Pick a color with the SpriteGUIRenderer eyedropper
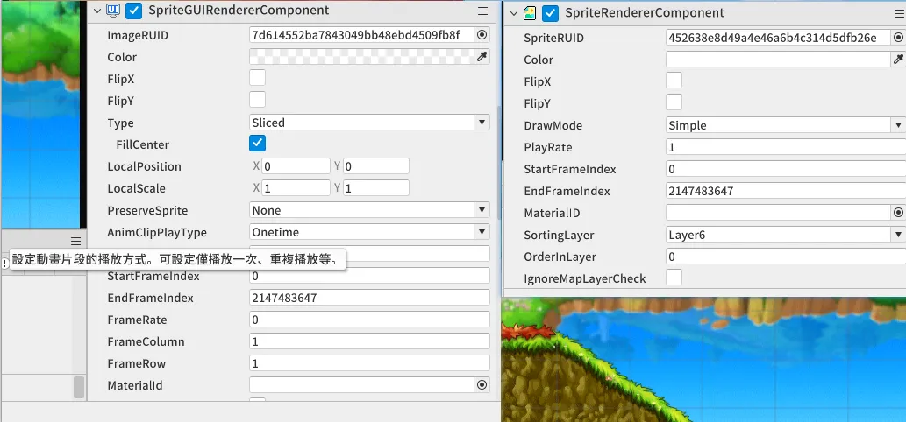906x422 pixels. 482,57
